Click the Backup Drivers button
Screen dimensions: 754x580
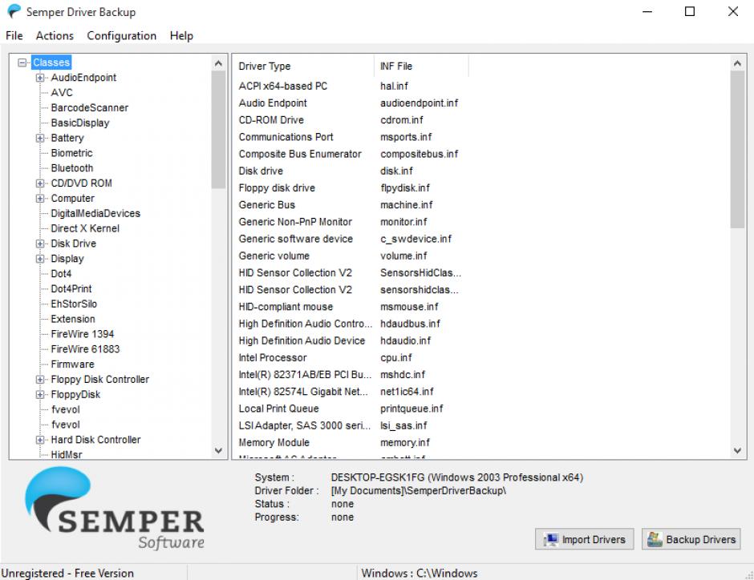[691, 540]
